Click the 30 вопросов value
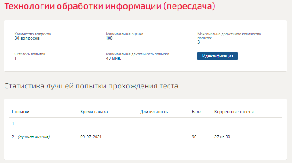The width and height of the screenshot is (292, 163). coord(27,38)
